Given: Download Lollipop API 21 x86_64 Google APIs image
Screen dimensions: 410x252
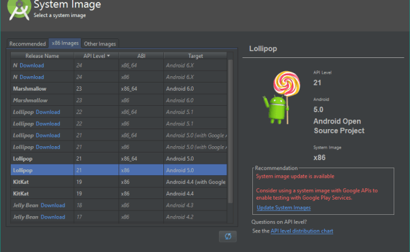Looking at the screenshot, I should pyautogui.click(x=48, y=135).
